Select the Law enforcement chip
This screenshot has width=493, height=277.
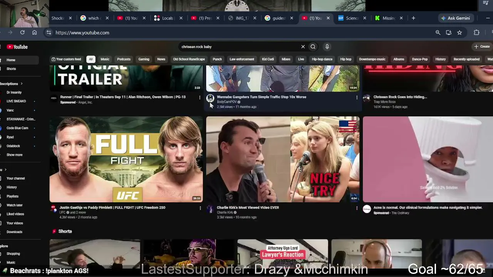[x=242, y=59]
